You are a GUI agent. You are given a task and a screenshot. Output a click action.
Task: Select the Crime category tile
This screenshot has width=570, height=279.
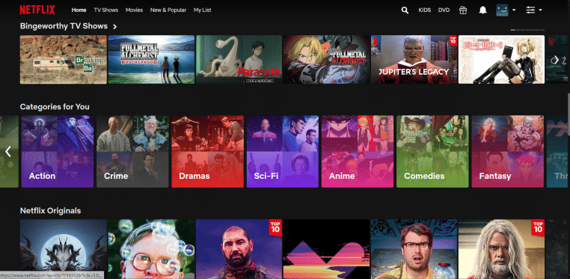click(132, 152)
